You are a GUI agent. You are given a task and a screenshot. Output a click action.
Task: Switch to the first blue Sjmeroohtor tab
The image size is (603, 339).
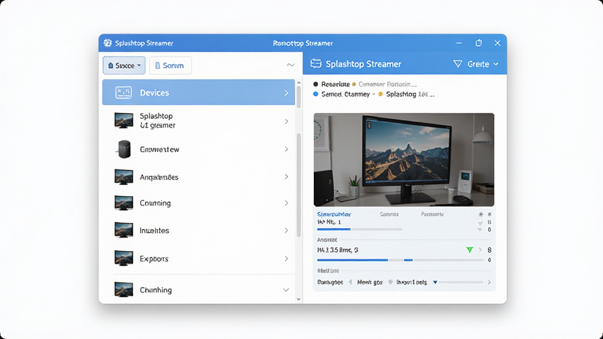334,214
